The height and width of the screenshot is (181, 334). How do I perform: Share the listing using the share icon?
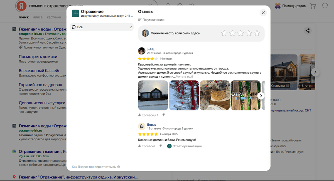pos(308,31)
